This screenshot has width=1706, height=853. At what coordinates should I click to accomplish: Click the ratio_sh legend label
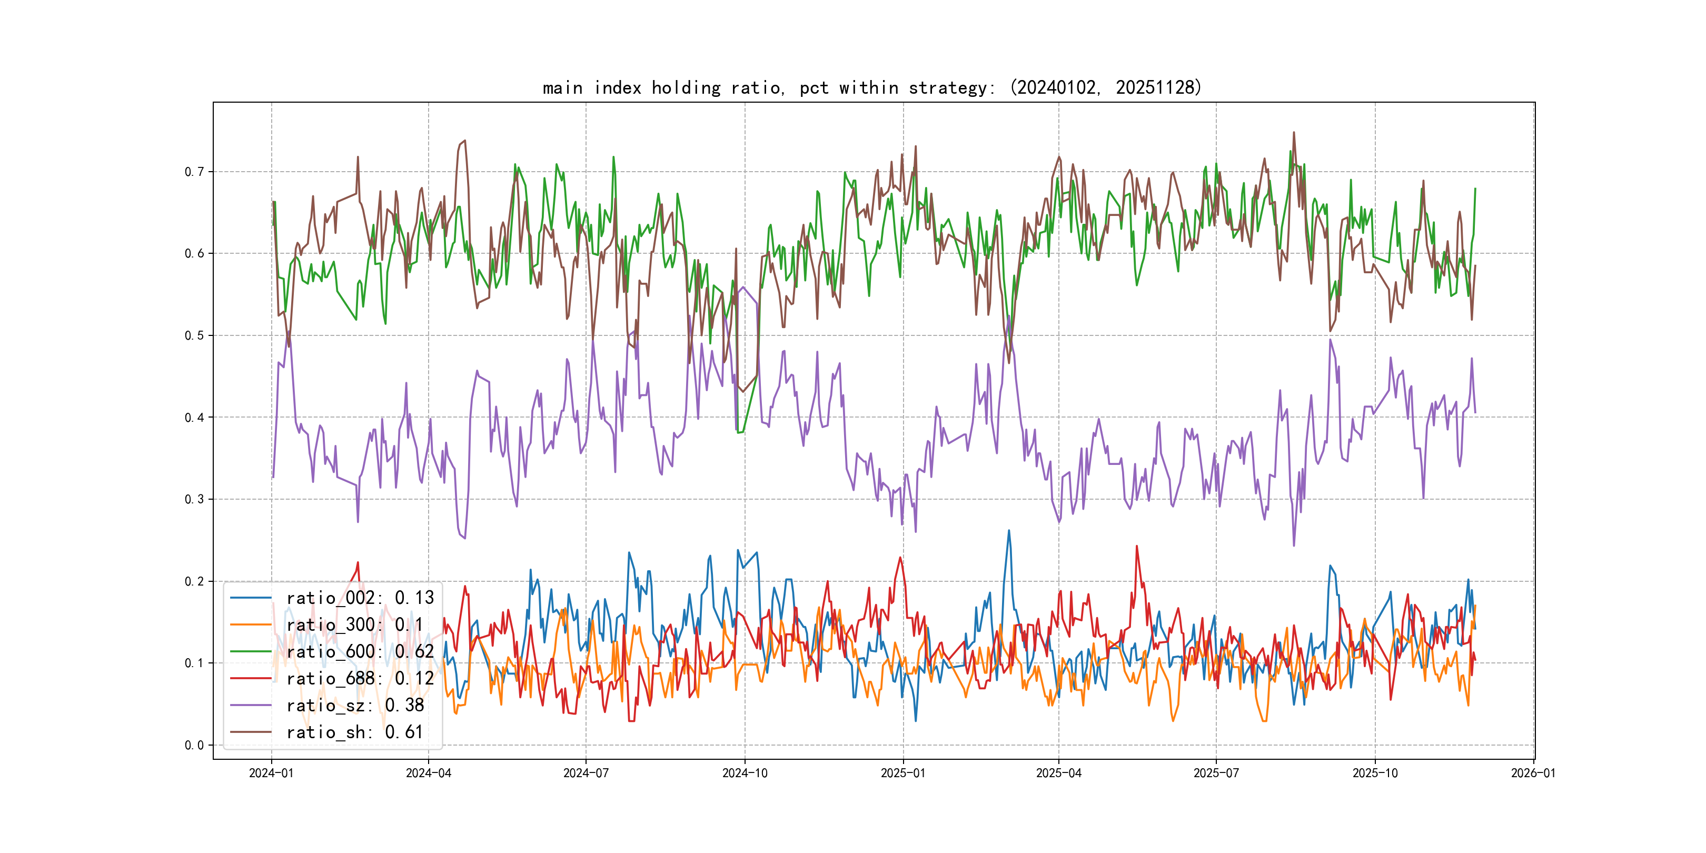click(354, 732)
